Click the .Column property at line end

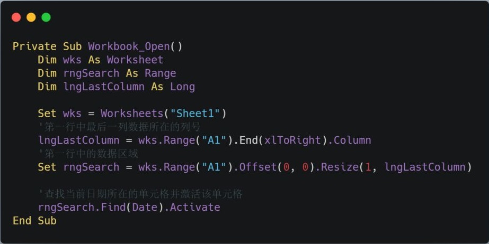[x=349, y=140]
